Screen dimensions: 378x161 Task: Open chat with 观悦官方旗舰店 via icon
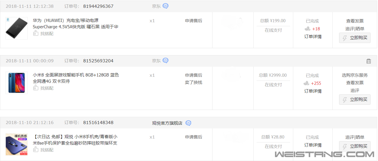(x=188, y=123)
